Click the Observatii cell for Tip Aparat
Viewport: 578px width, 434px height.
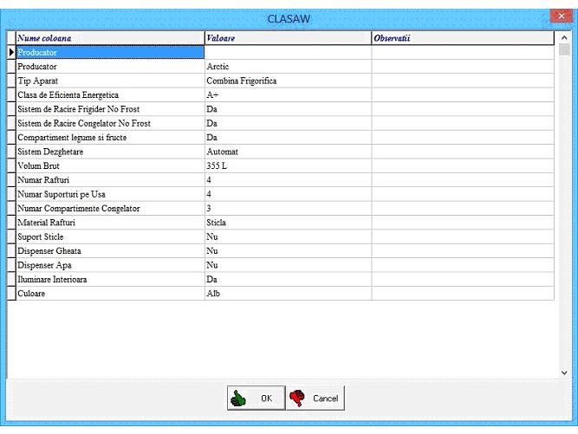(x=462, y=81)
